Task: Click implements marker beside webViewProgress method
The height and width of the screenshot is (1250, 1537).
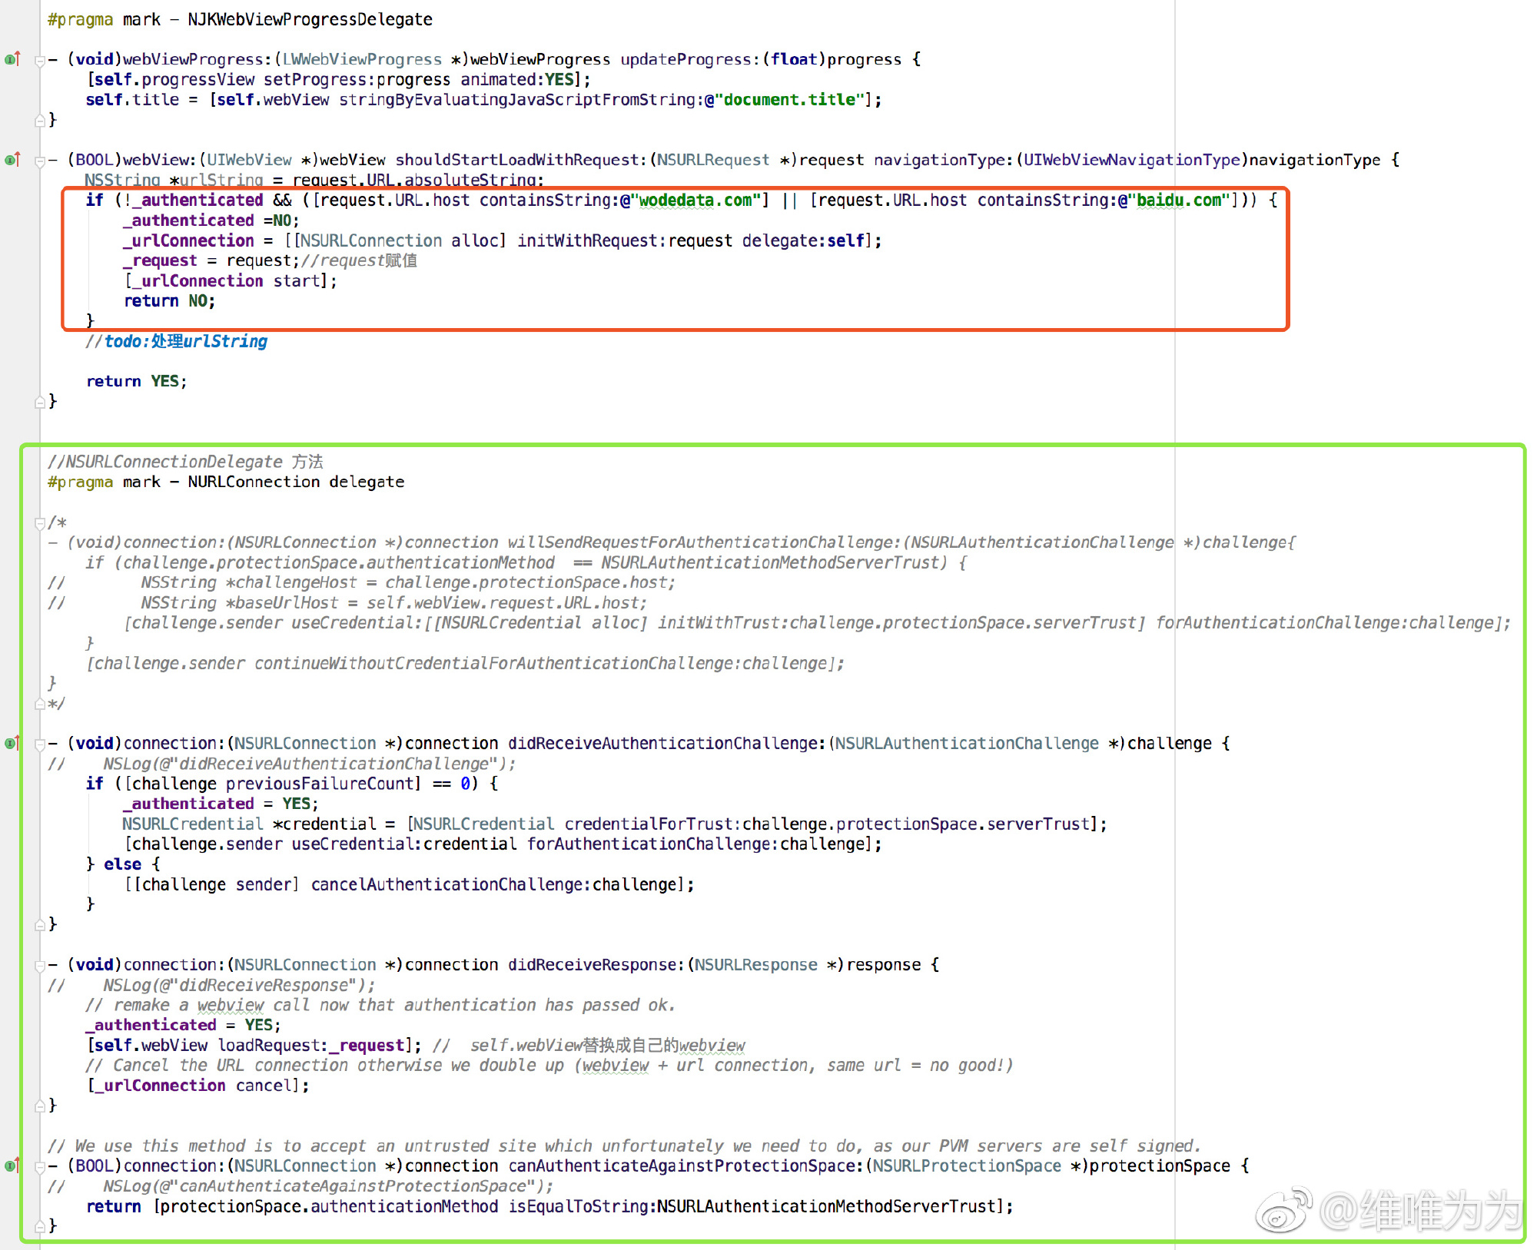Action: [x=12, y=59]
